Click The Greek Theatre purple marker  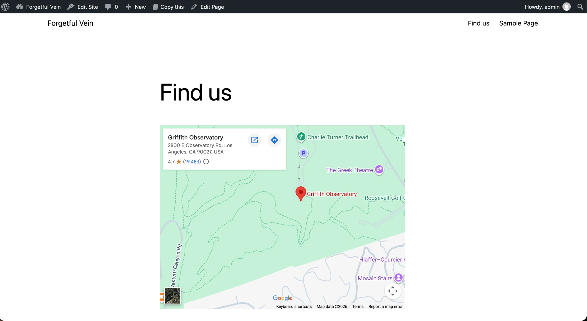(379, 169)
